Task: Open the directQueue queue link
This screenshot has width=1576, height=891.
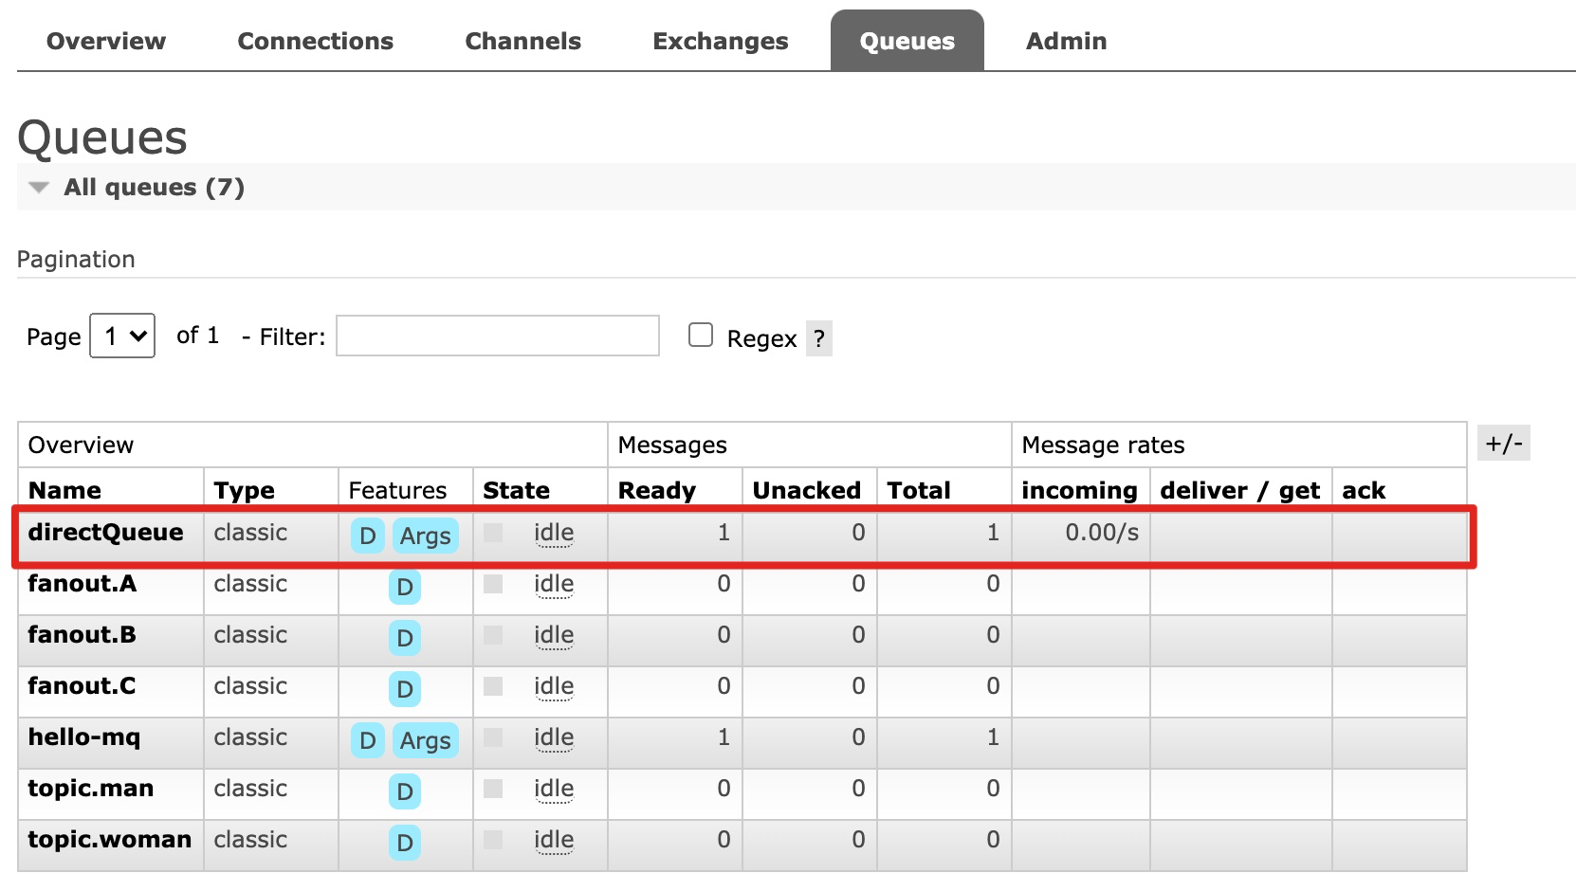Action: click(105, 532)
